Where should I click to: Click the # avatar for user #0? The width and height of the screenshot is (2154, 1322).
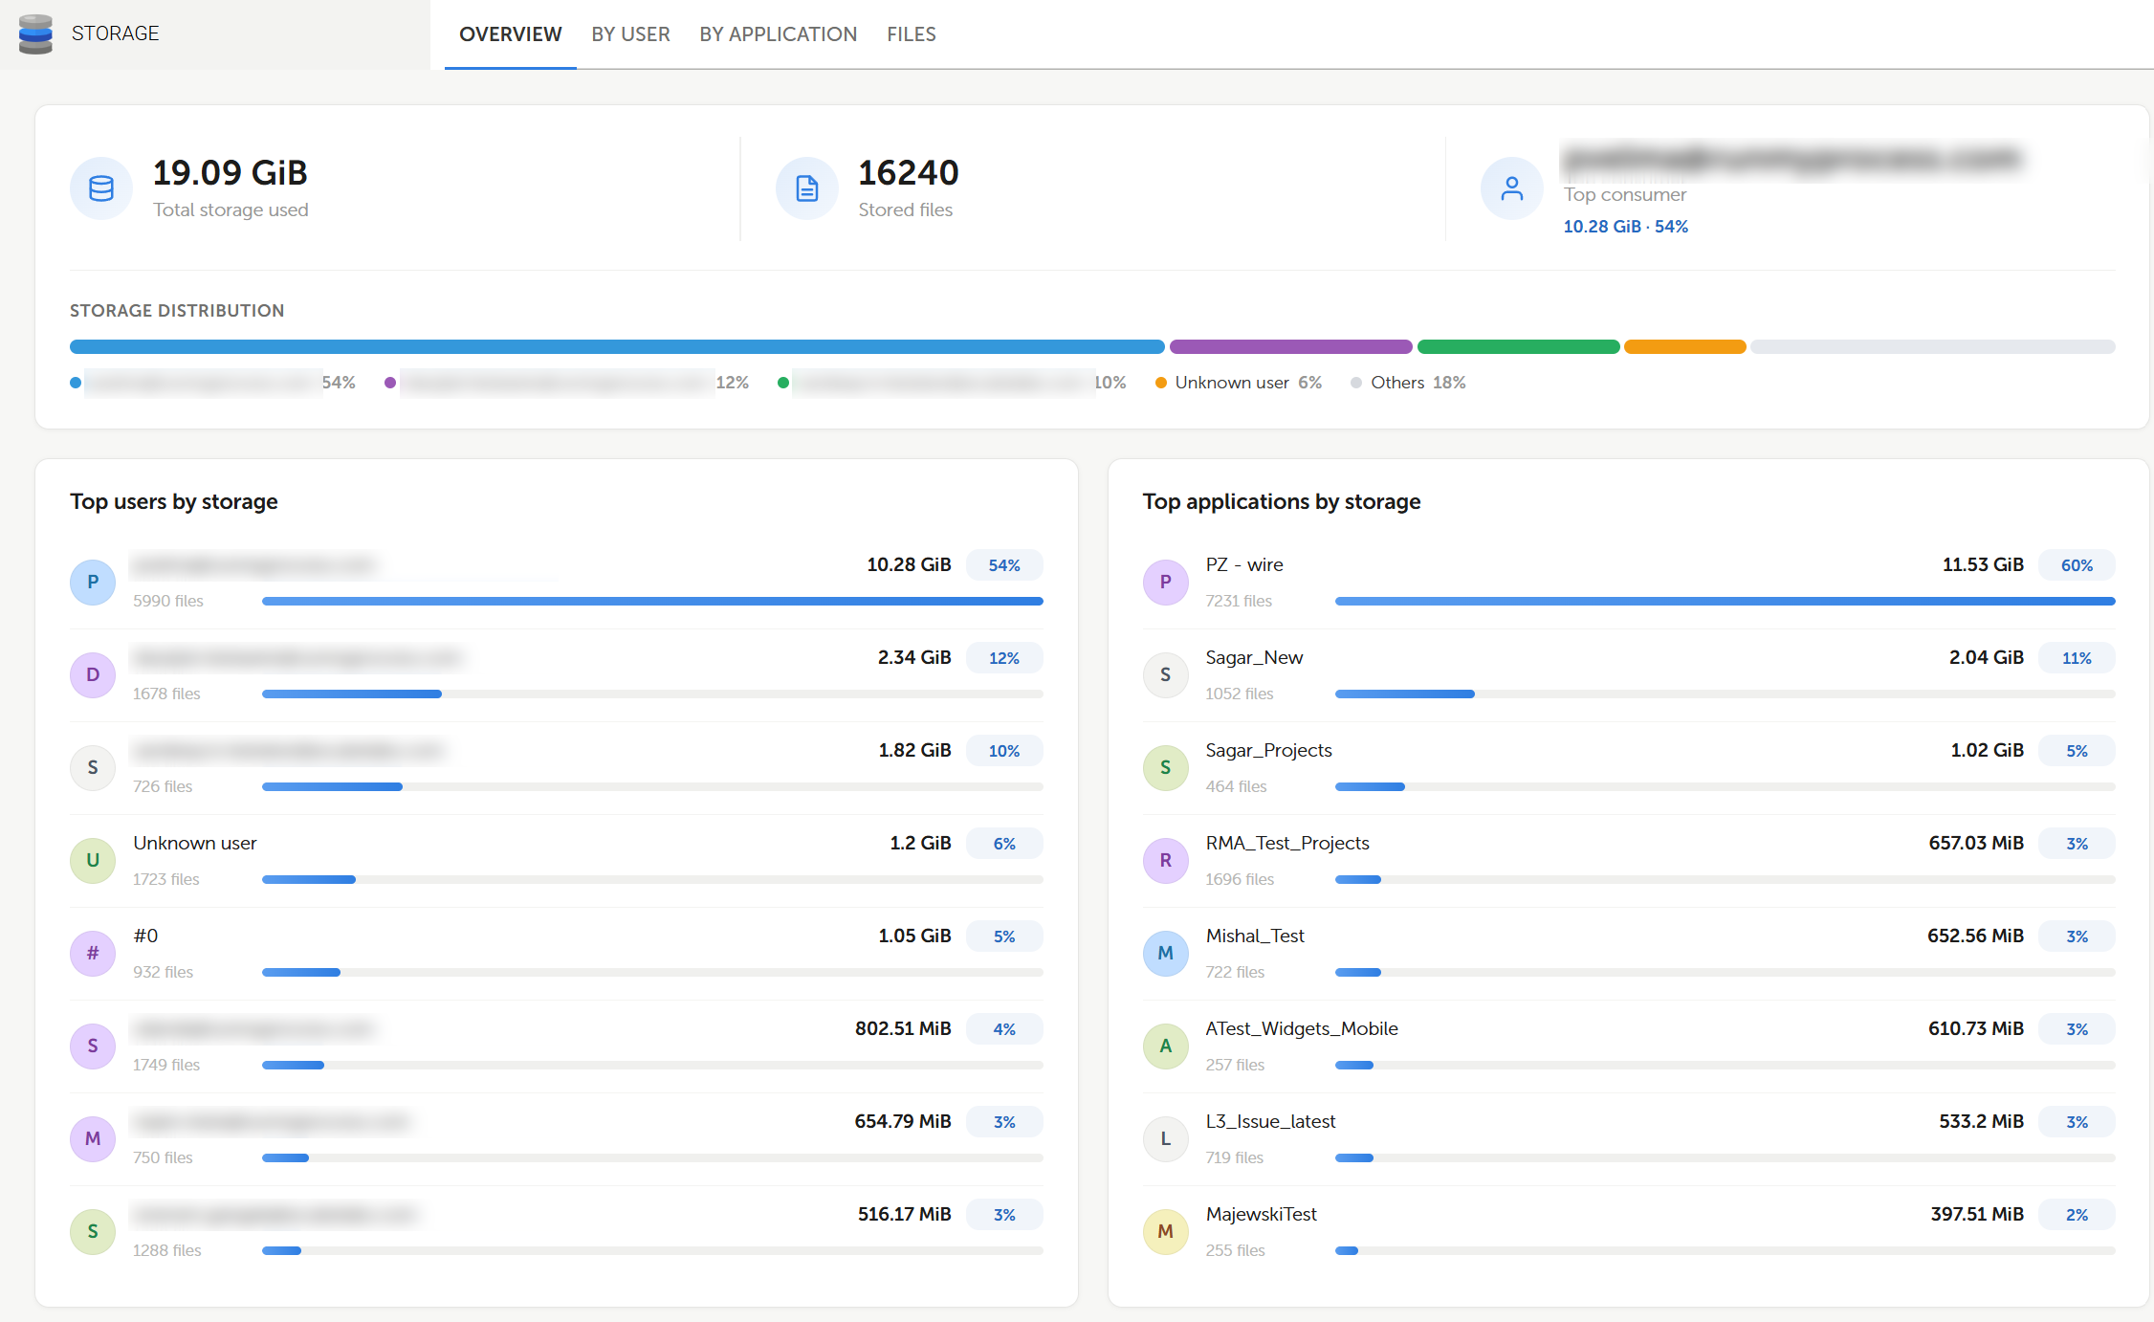93,953
